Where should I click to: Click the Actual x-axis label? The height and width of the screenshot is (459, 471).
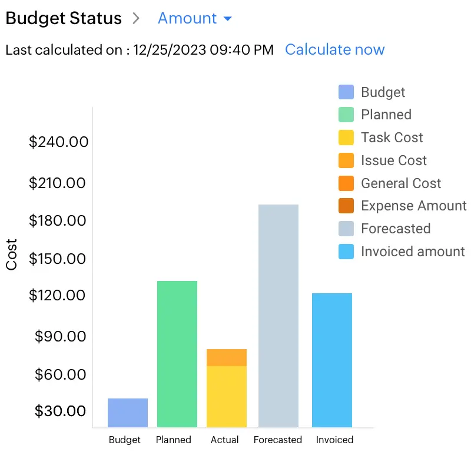[225, 440]
